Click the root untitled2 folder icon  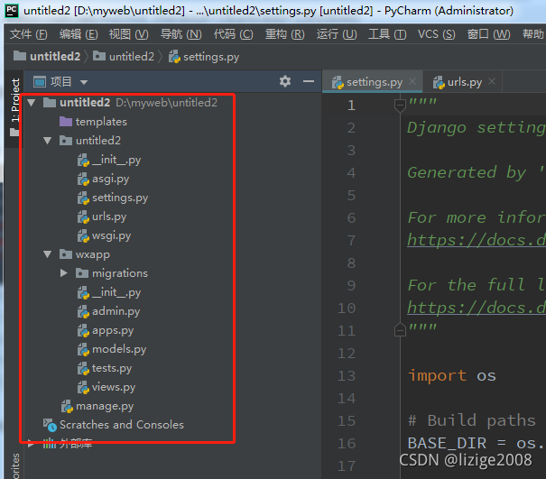point(50,102)
